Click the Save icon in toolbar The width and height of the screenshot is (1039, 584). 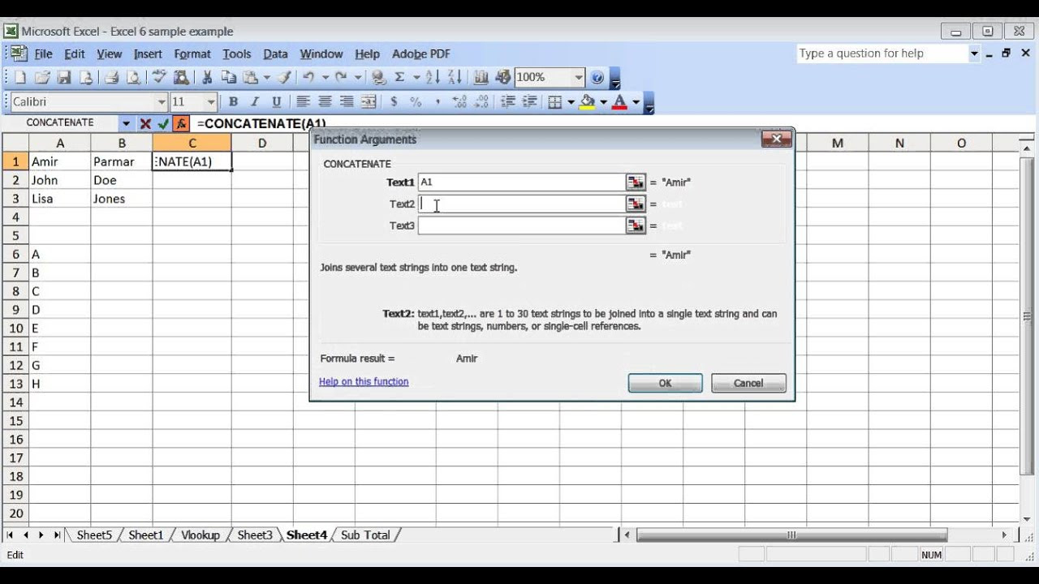[64, 78]
